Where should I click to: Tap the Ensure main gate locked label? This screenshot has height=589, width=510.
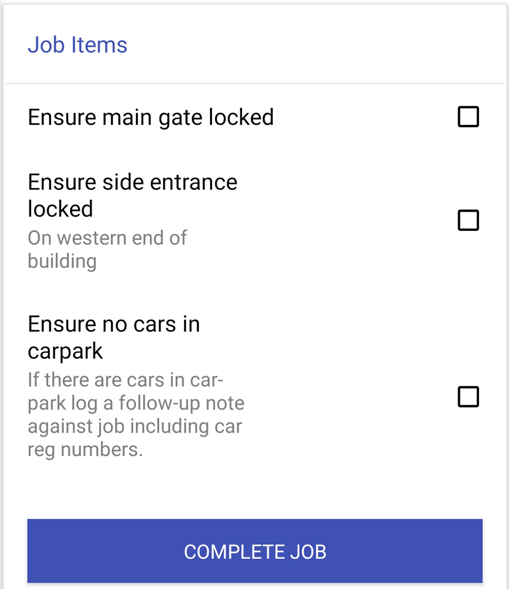[151, 117]
